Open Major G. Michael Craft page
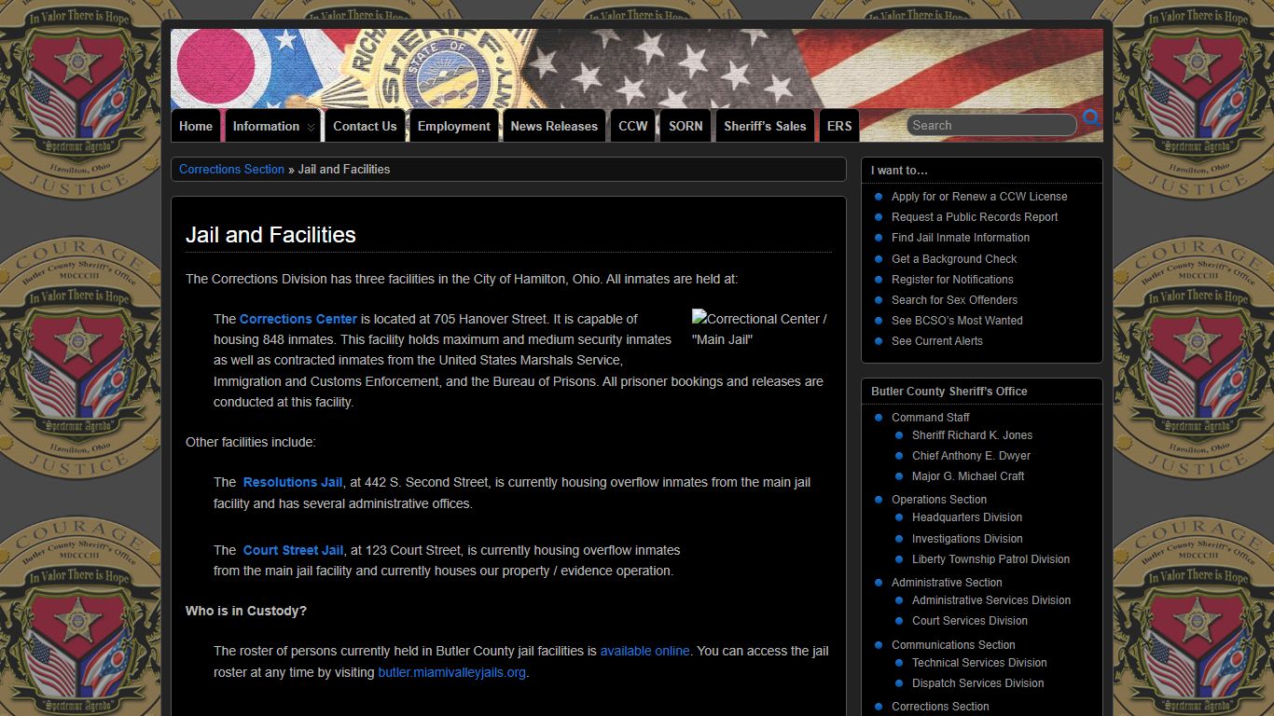 pos(968,476)
